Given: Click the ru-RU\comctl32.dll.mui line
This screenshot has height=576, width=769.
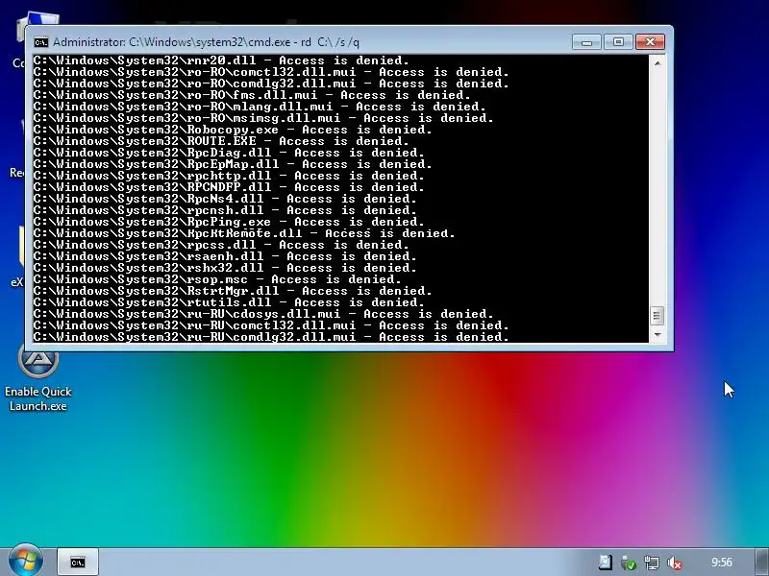Looking at the screenshot, I should pyautogui.click(x=271, y=325).
